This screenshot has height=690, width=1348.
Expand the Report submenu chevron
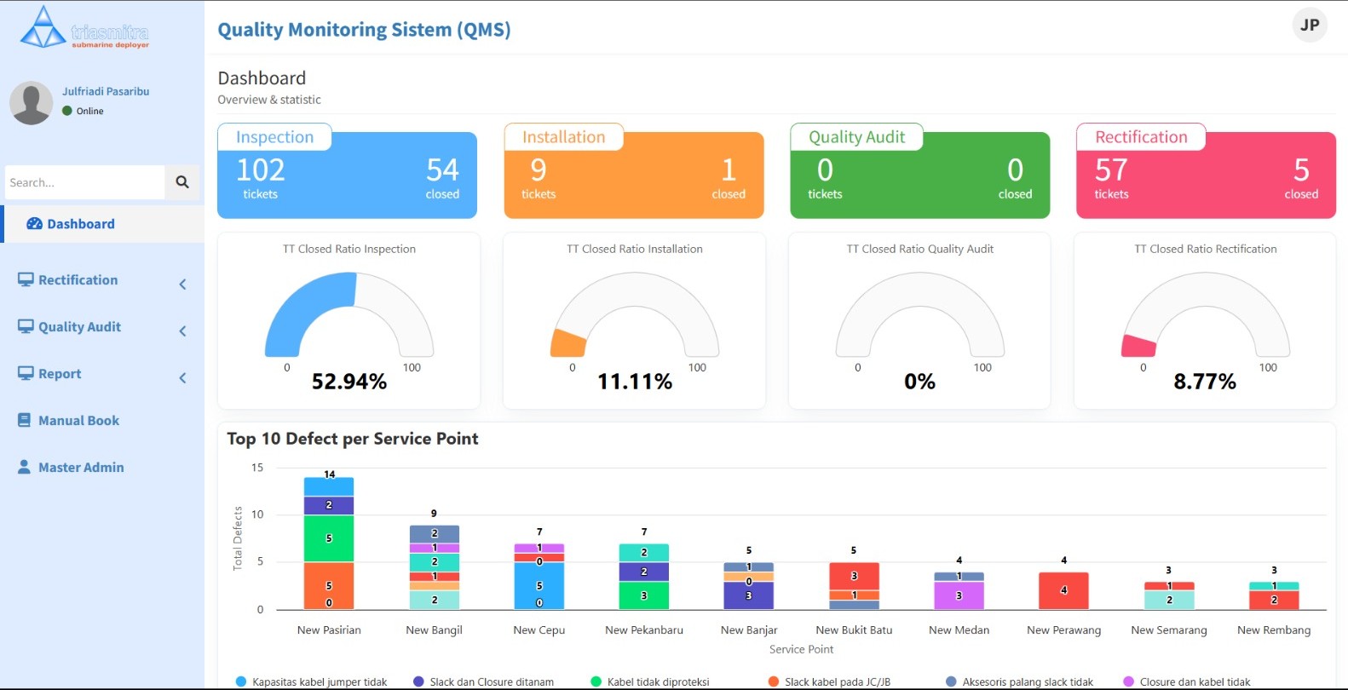point(182,378)
